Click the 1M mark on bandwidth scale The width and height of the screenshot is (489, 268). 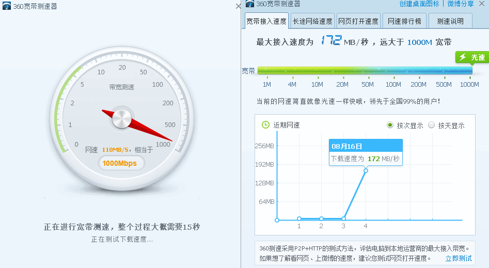(x=266, y=85)
